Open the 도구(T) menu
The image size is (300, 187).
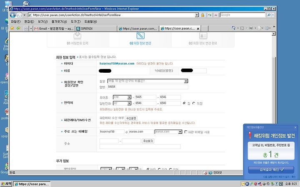75,22
